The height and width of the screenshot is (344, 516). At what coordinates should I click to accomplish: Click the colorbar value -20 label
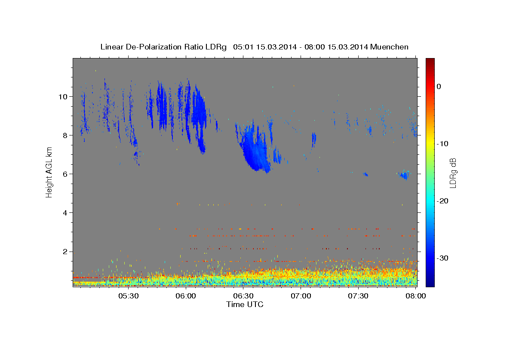[x=442, y=201]
